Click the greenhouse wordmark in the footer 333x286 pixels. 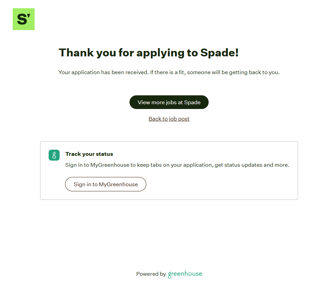185,274
